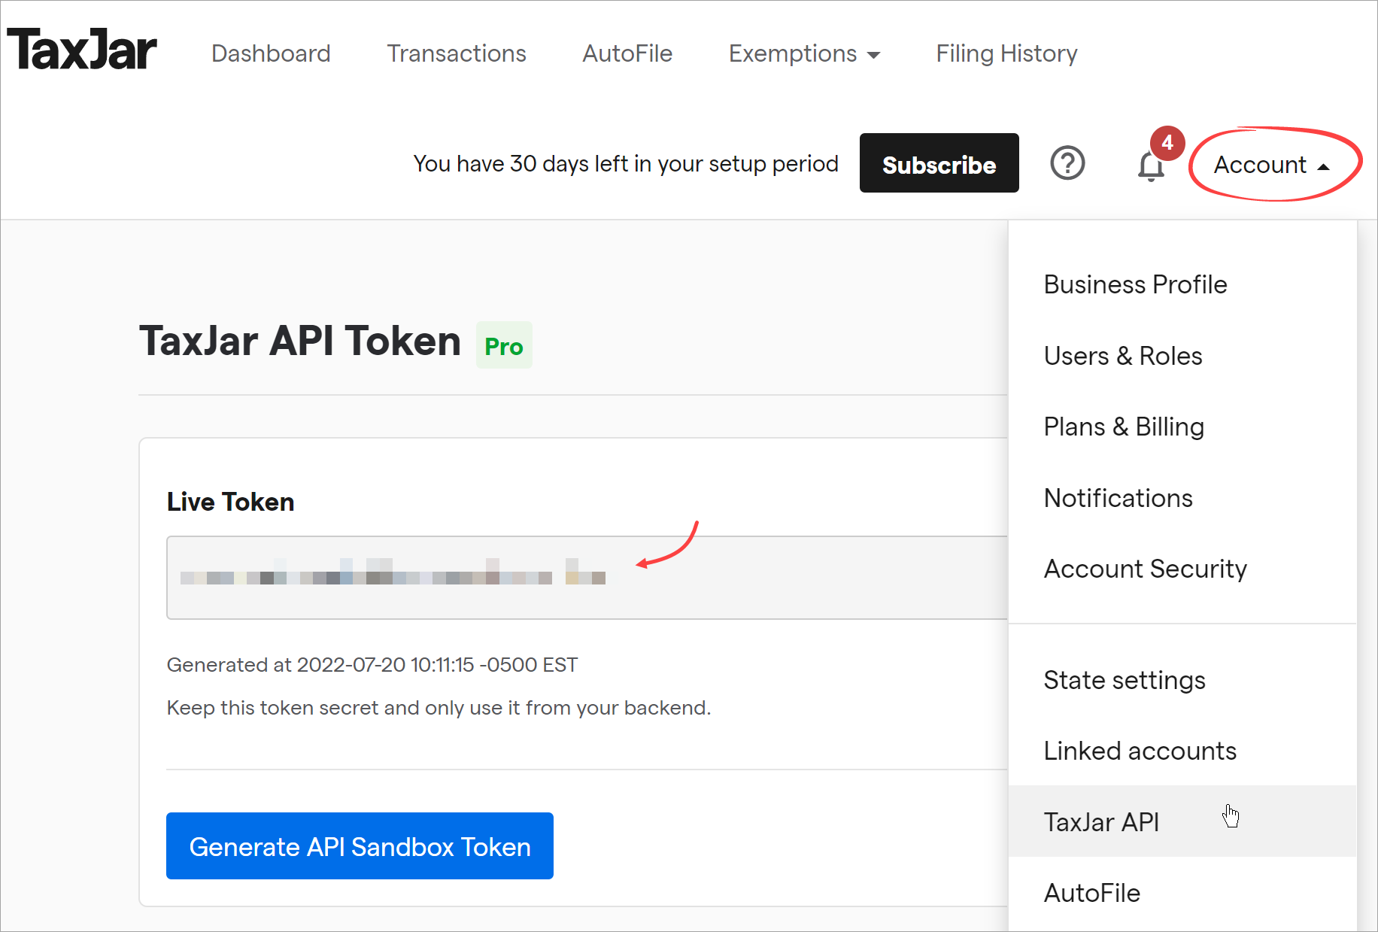This screenshot has width=1378, height=932.
Task: Click the TaxJar logo
Action: click(x=82, y=50)
